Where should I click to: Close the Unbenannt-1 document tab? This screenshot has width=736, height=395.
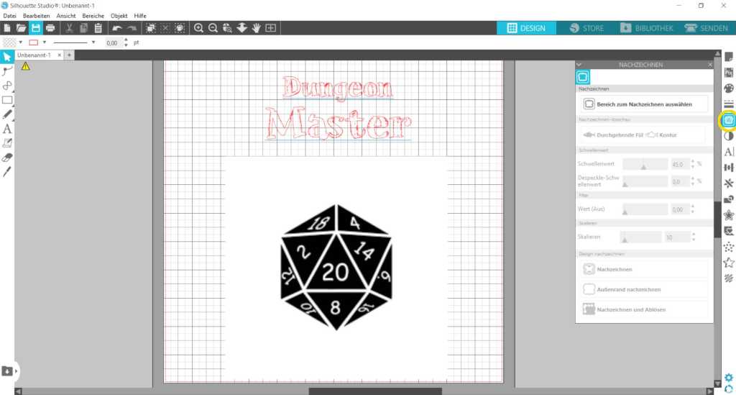[x=59, y=55]
